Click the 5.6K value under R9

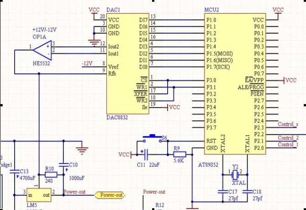tap(179, 161)
